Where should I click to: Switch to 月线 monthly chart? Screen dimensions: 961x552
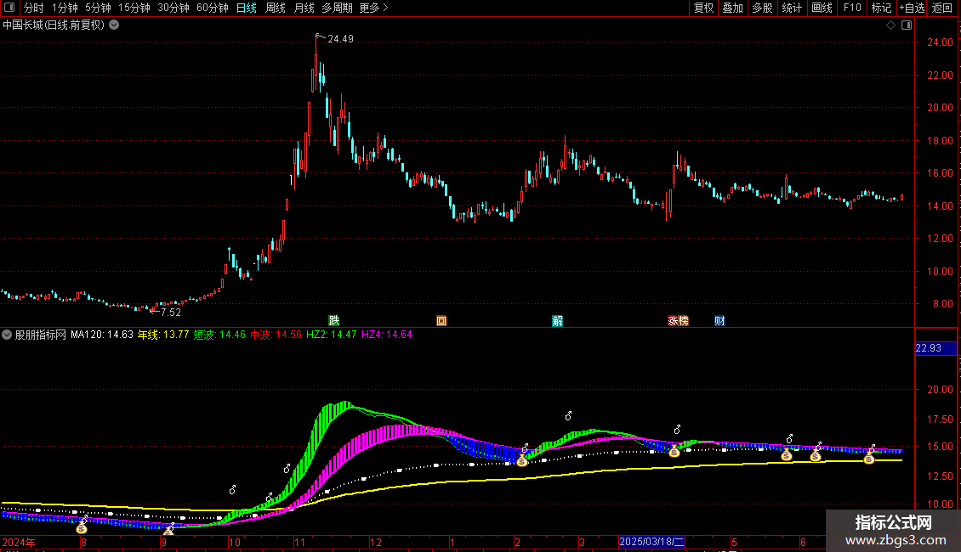[304, 8]
